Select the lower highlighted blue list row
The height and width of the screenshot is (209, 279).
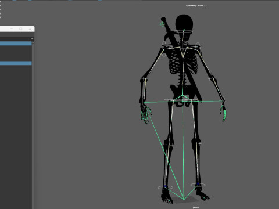click(x=16, y=63)
